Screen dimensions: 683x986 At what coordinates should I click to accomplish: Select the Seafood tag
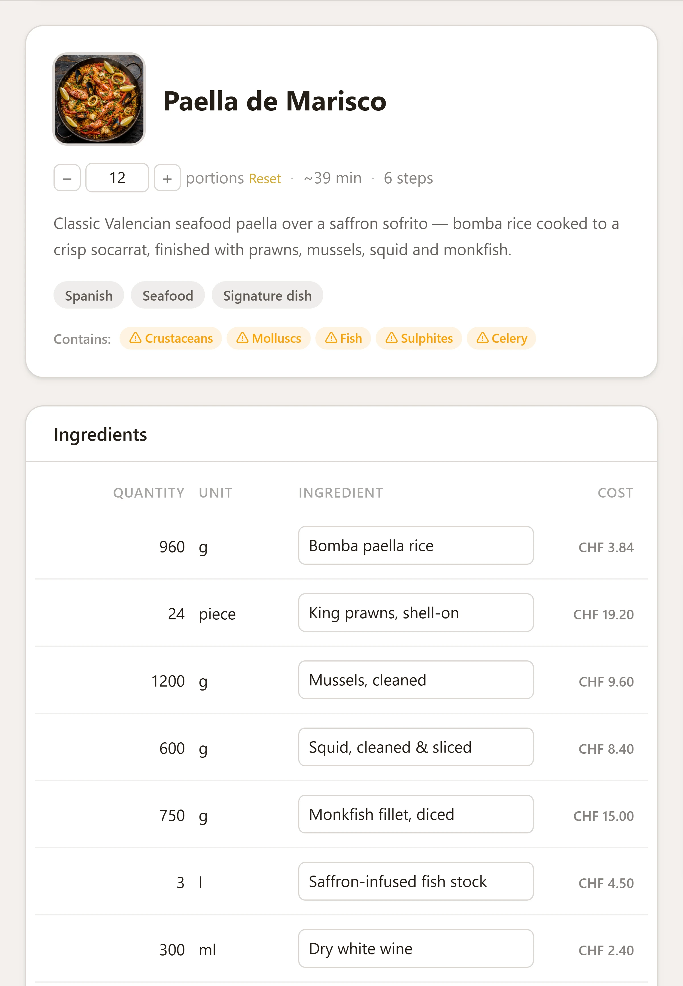point(168,295)
